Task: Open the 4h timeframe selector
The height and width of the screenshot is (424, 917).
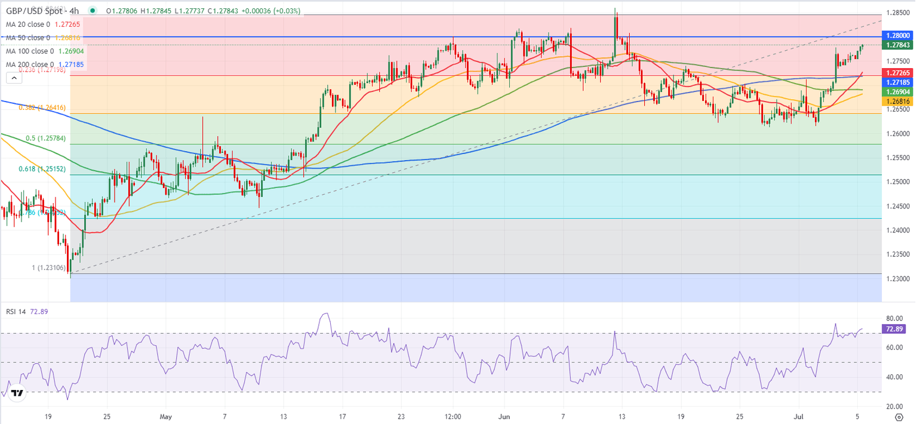Action: (x=75, y=11)
